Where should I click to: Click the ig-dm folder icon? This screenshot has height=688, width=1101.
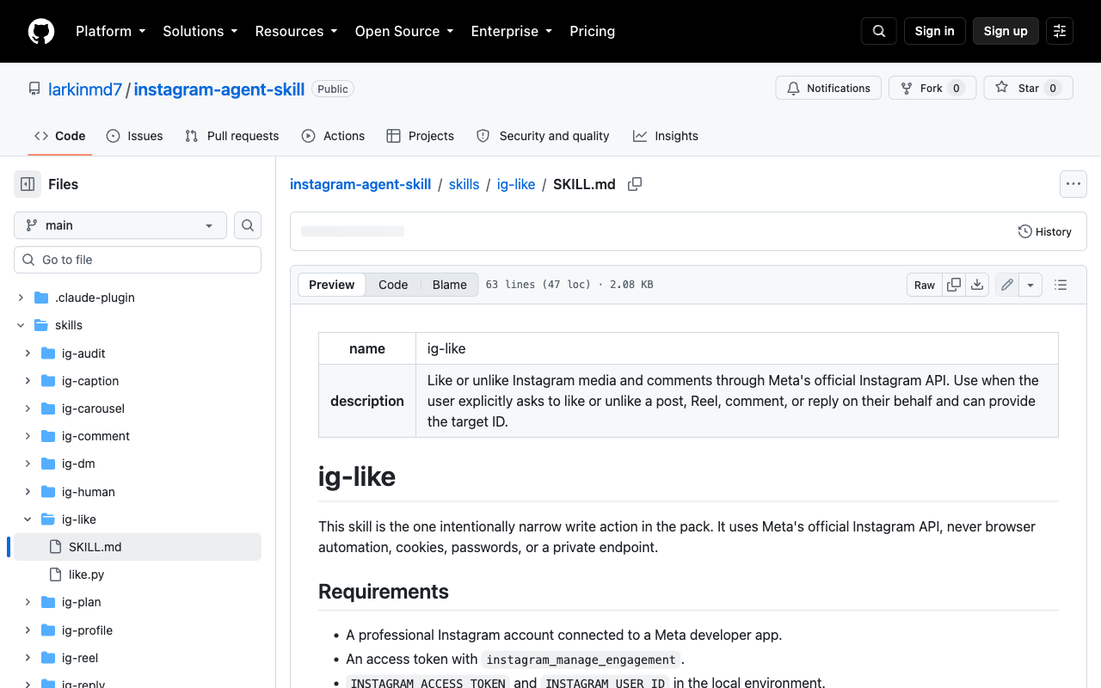tap(48, 464)
